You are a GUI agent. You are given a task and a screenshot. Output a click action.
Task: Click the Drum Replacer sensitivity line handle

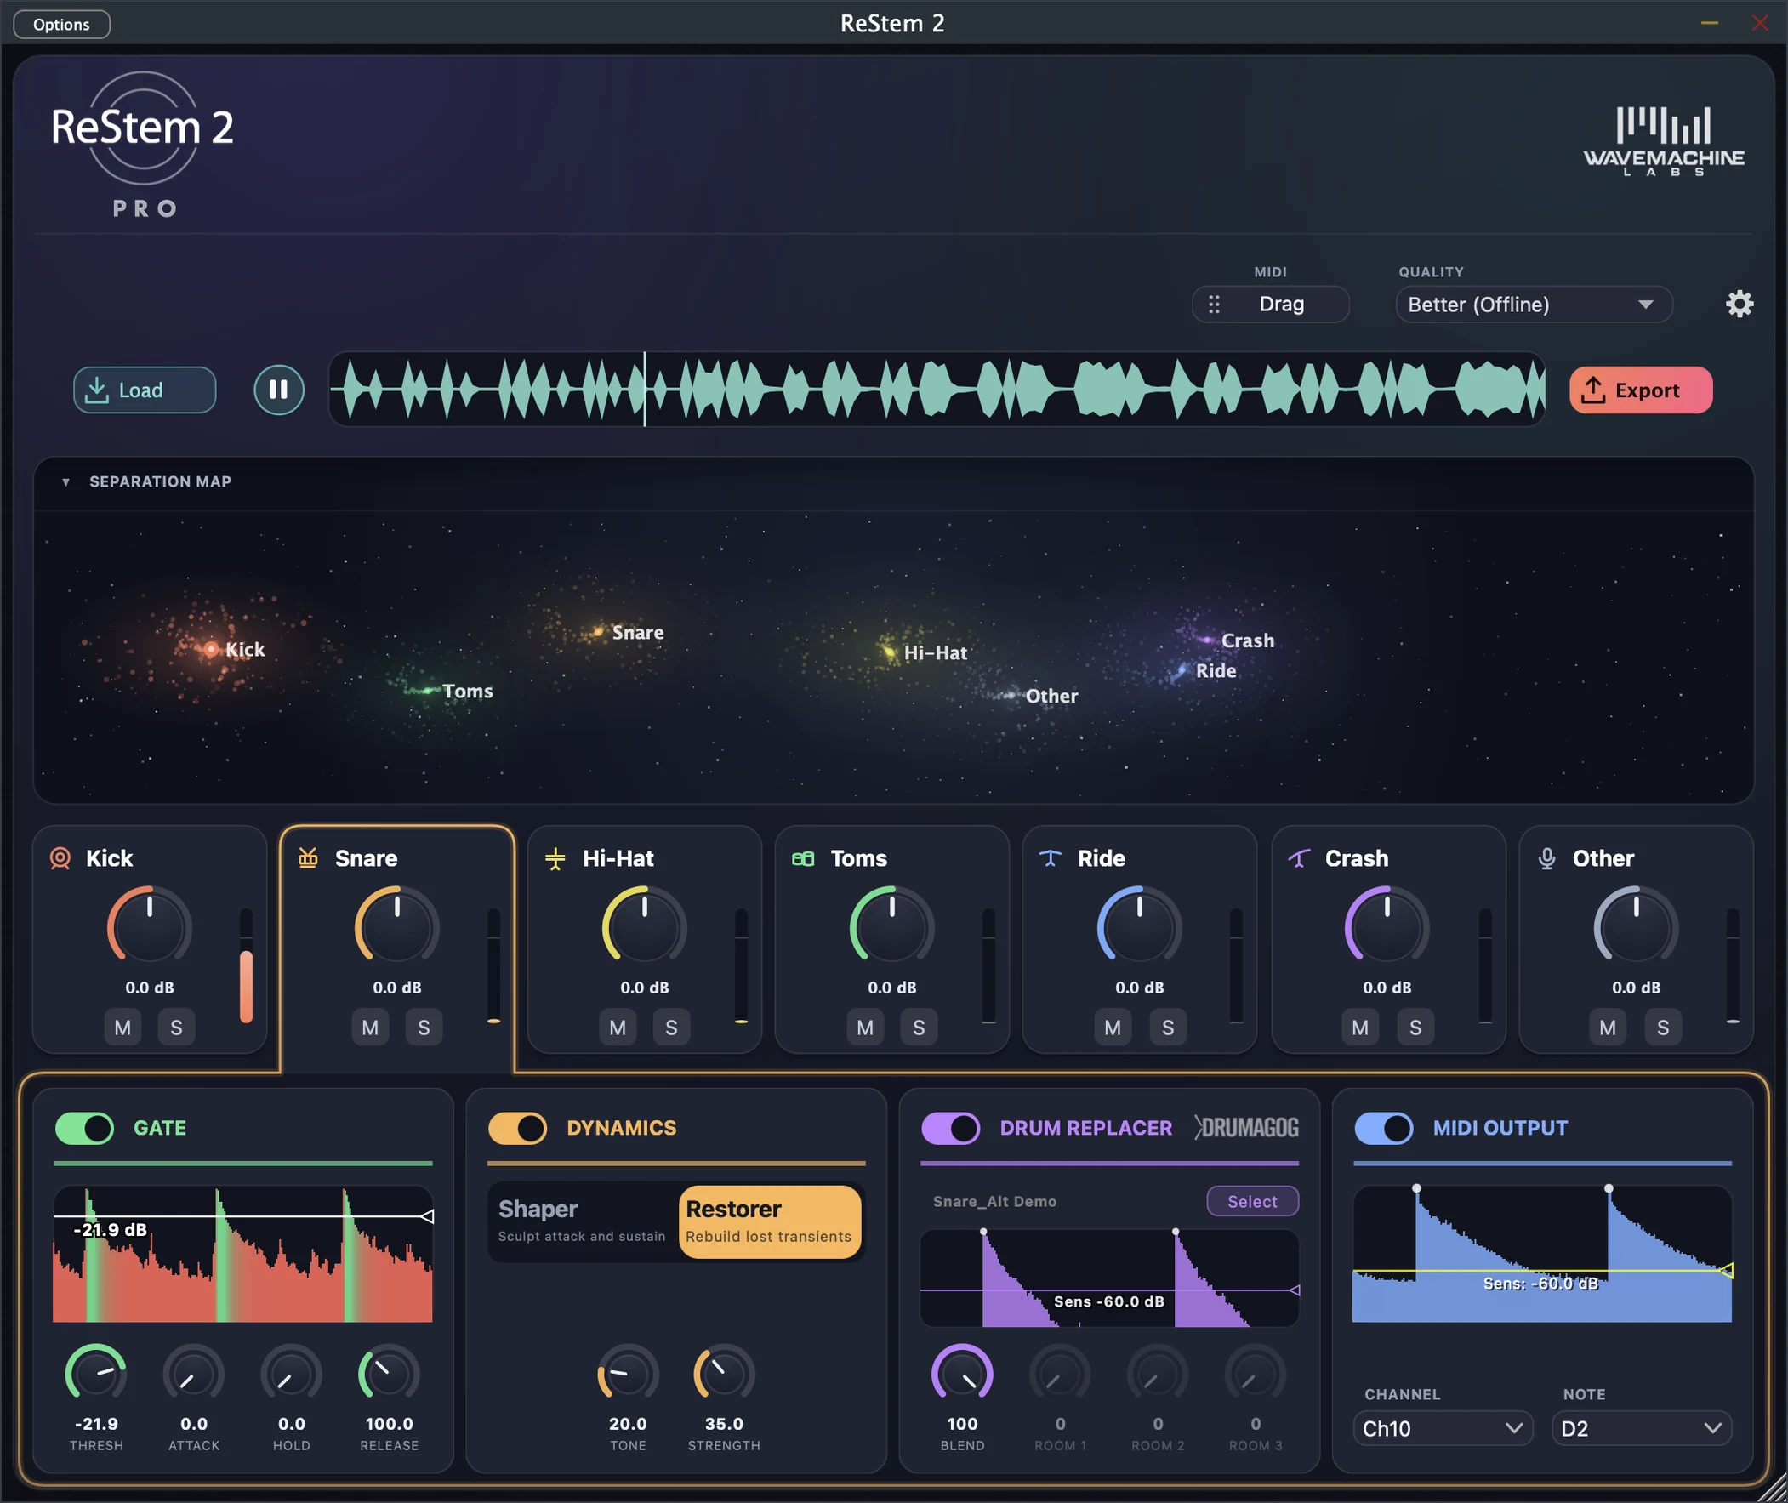(x=1293, y=1291)
